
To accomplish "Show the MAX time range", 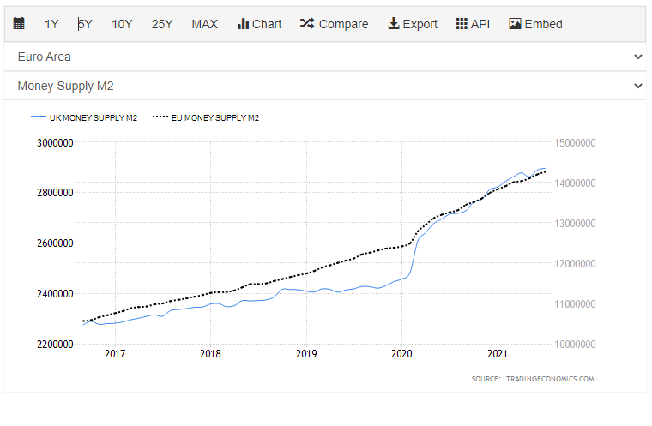I will point(204,24).
